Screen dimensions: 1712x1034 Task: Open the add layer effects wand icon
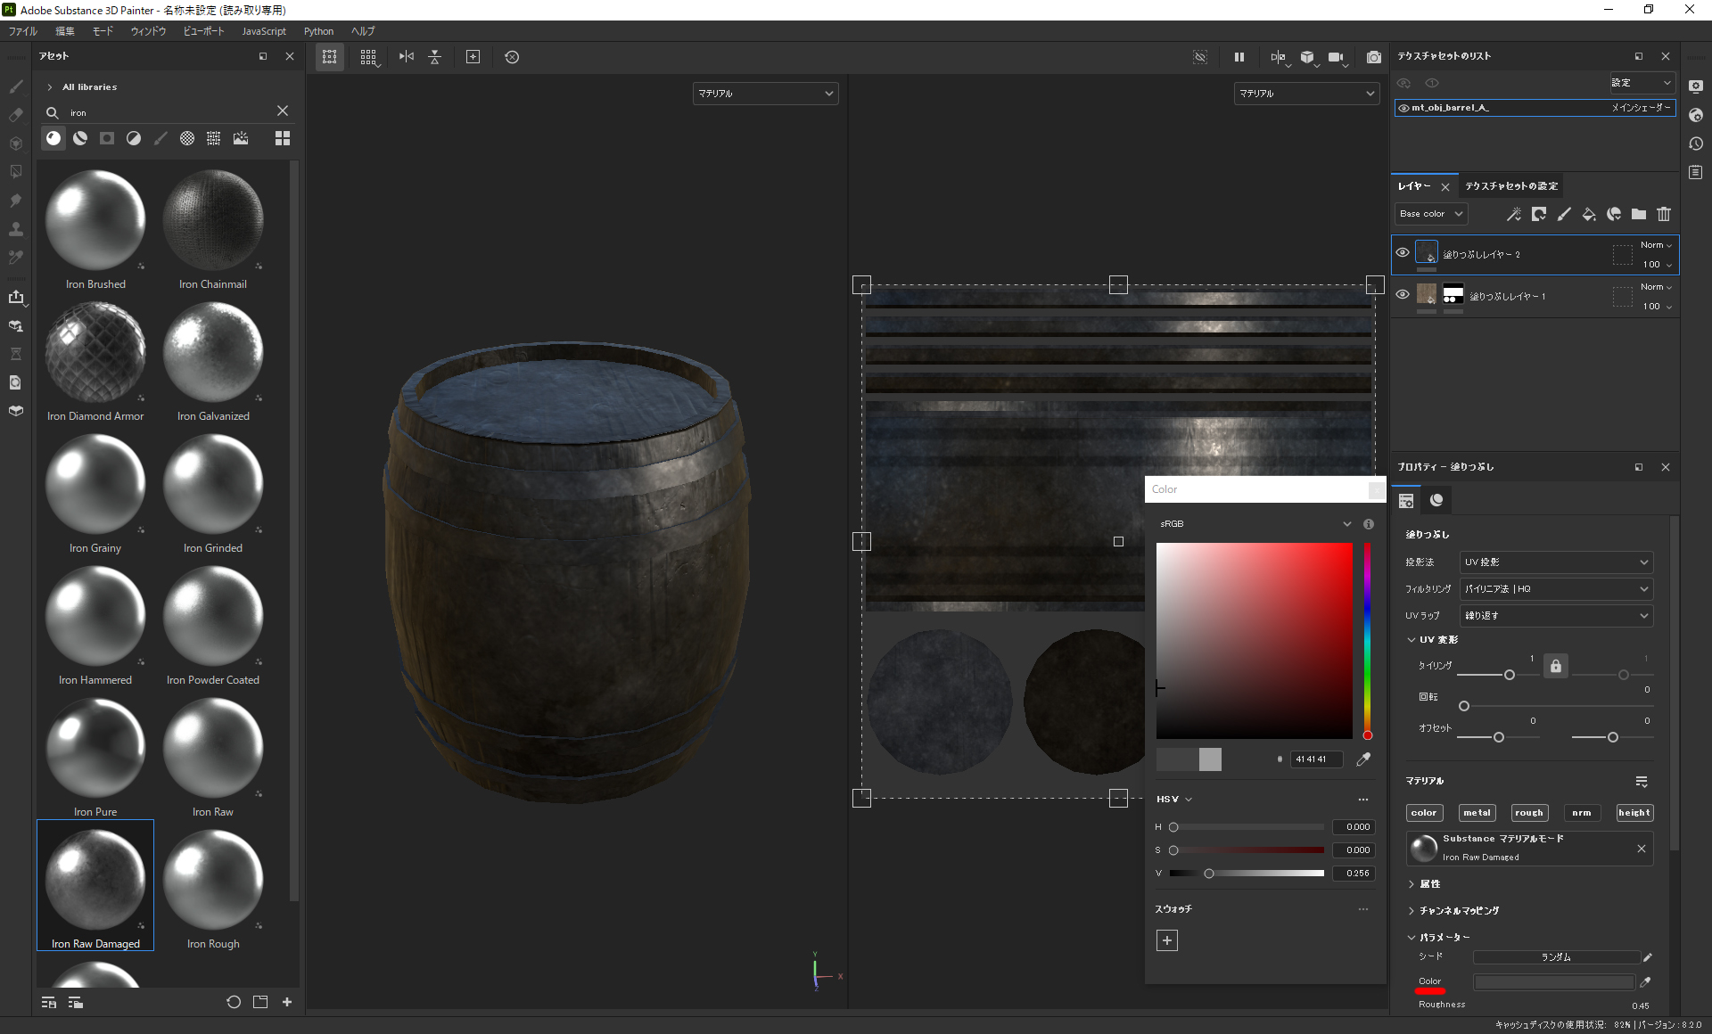pos(1514,214)
